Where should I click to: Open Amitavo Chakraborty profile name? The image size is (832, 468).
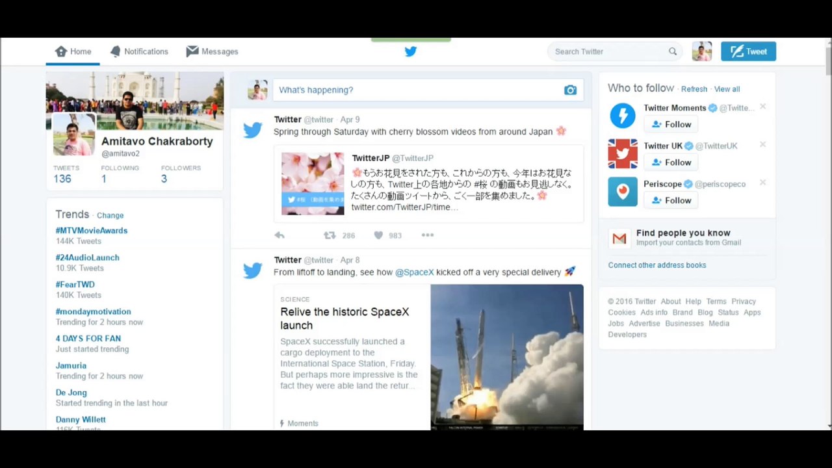tap(157, 141)
